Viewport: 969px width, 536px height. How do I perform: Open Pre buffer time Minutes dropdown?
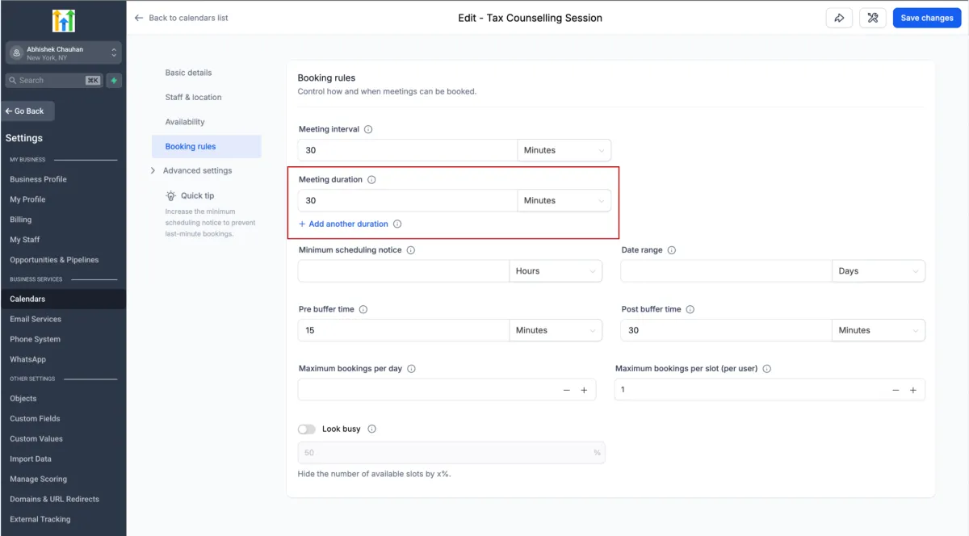pos(556,330)
